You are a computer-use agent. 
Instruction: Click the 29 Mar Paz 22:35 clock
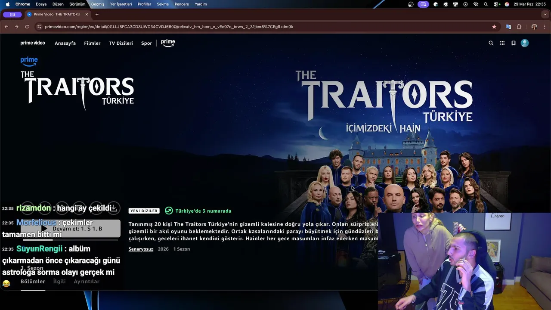[x=529, y=4]
